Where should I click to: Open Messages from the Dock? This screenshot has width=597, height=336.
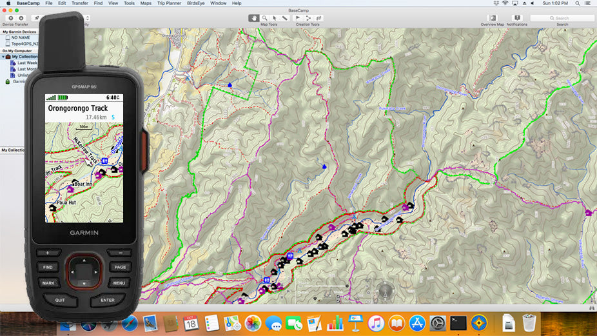[x=273, y=323]
